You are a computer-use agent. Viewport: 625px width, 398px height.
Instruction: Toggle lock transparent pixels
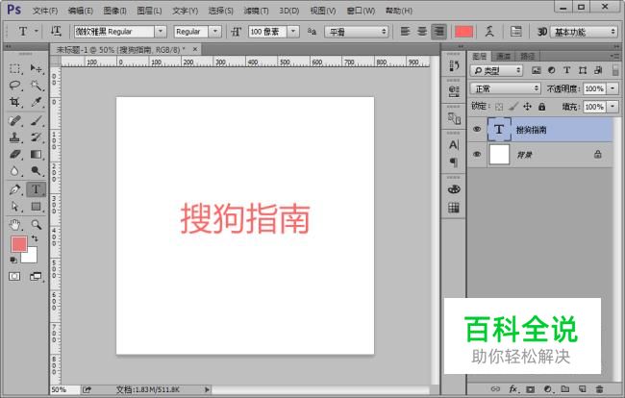click(x=499, y=107)
